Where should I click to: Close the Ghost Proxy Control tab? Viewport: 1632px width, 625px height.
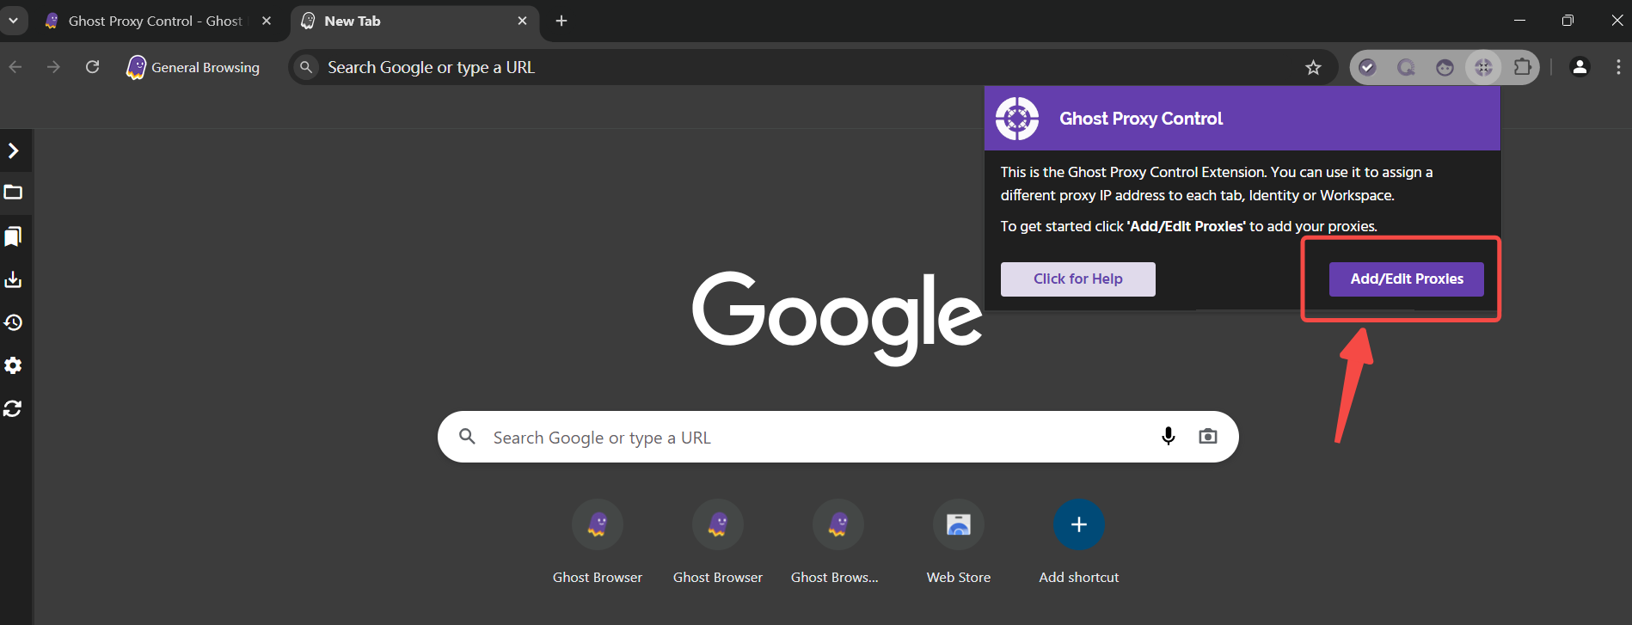coord(267,21)
